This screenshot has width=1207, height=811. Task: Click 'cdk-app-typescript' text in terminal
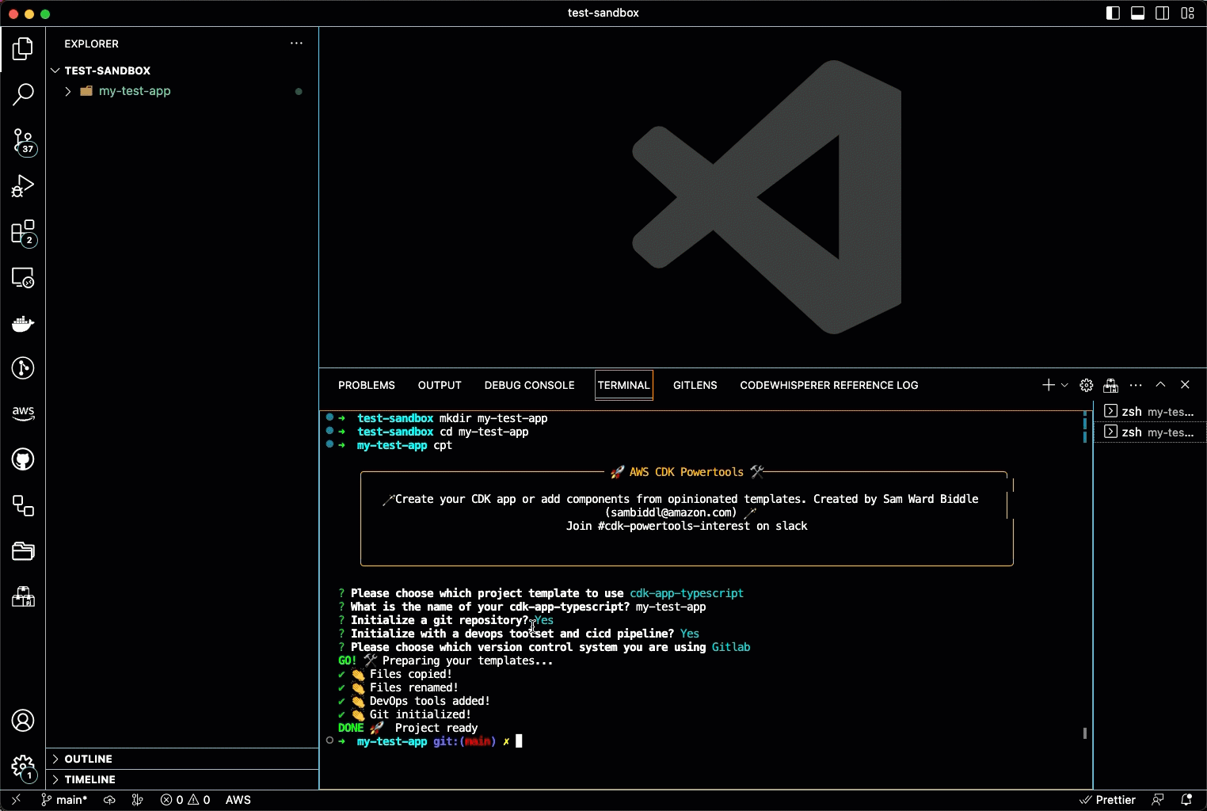[x=687, y=593]
